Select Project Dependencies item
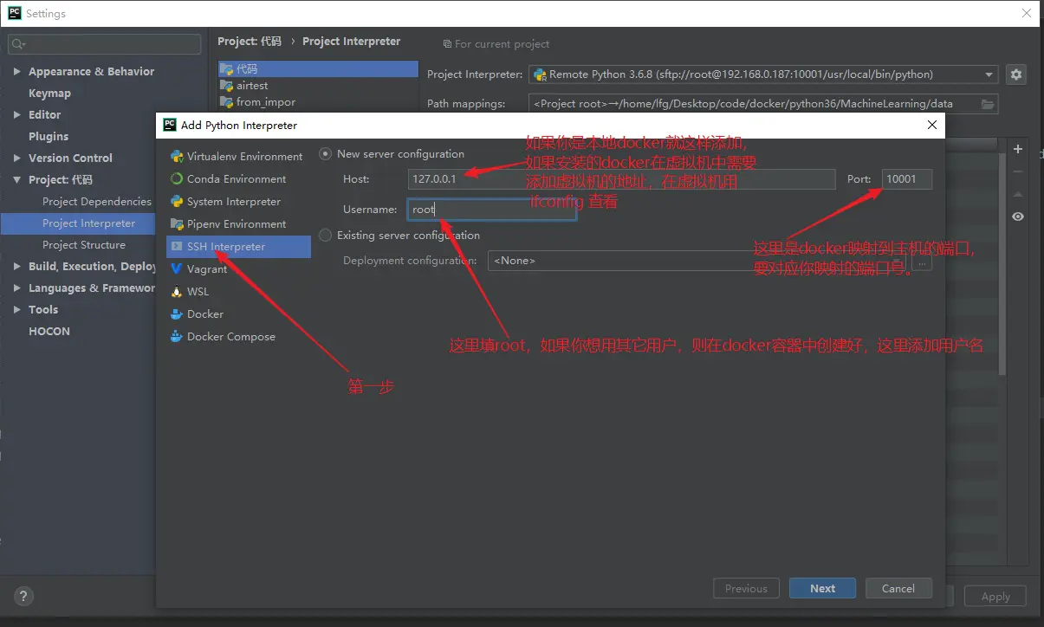This screenshot has height=627, width=1044. coord(97,202)
